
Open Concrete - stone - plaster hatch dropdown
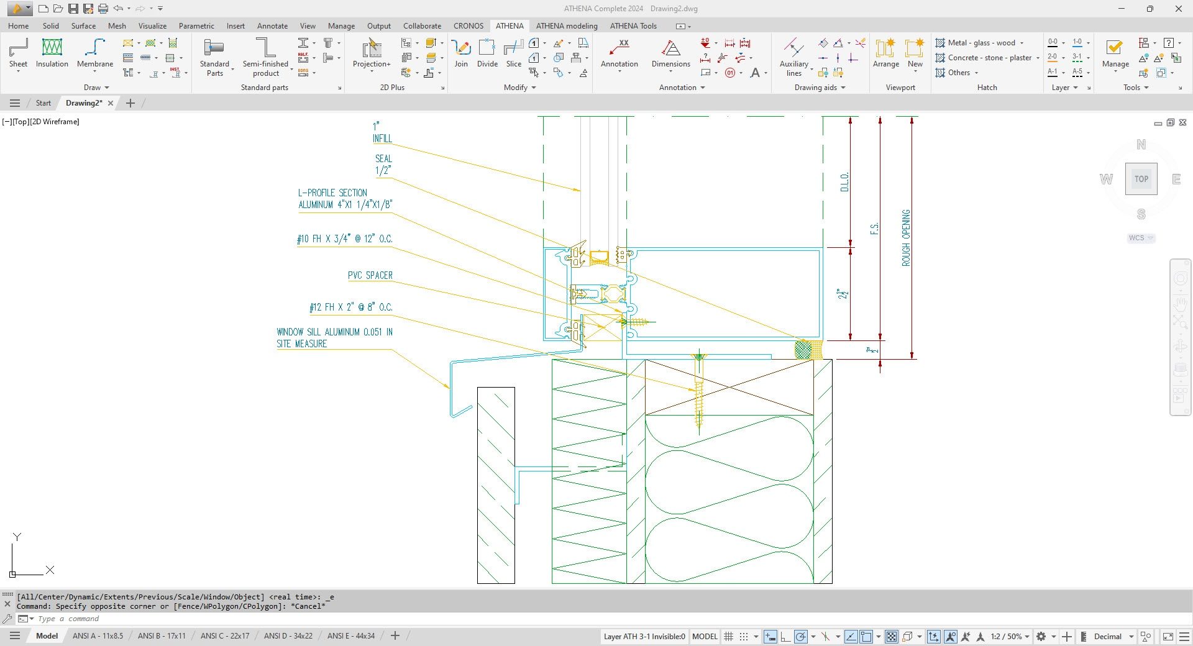[988, 58]
